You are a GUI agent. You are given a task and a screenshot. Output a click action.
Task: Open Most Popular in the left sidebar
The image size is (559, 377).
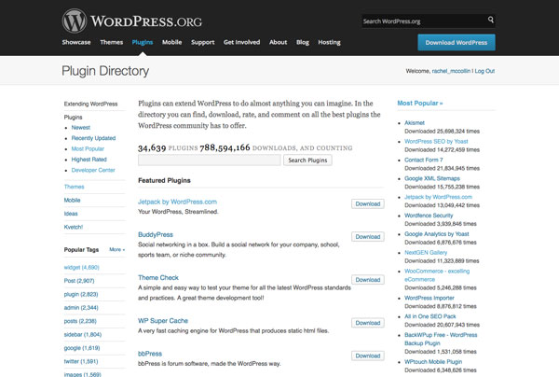pos(88,149)
